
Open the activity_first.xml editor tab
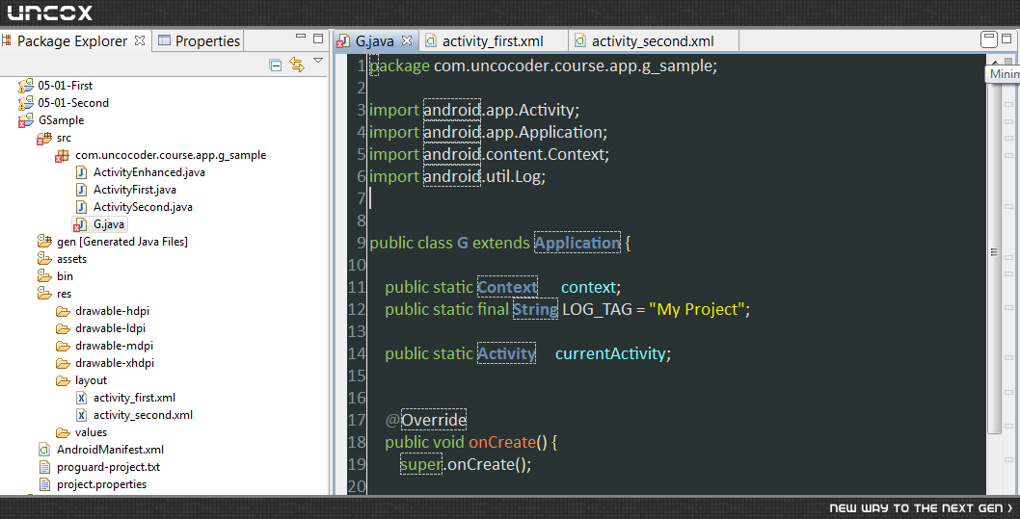click(x=493, y=40)
